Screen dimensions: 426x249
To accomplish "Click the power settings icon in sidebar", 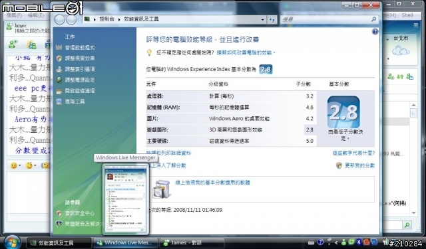I will click(59, 80).
